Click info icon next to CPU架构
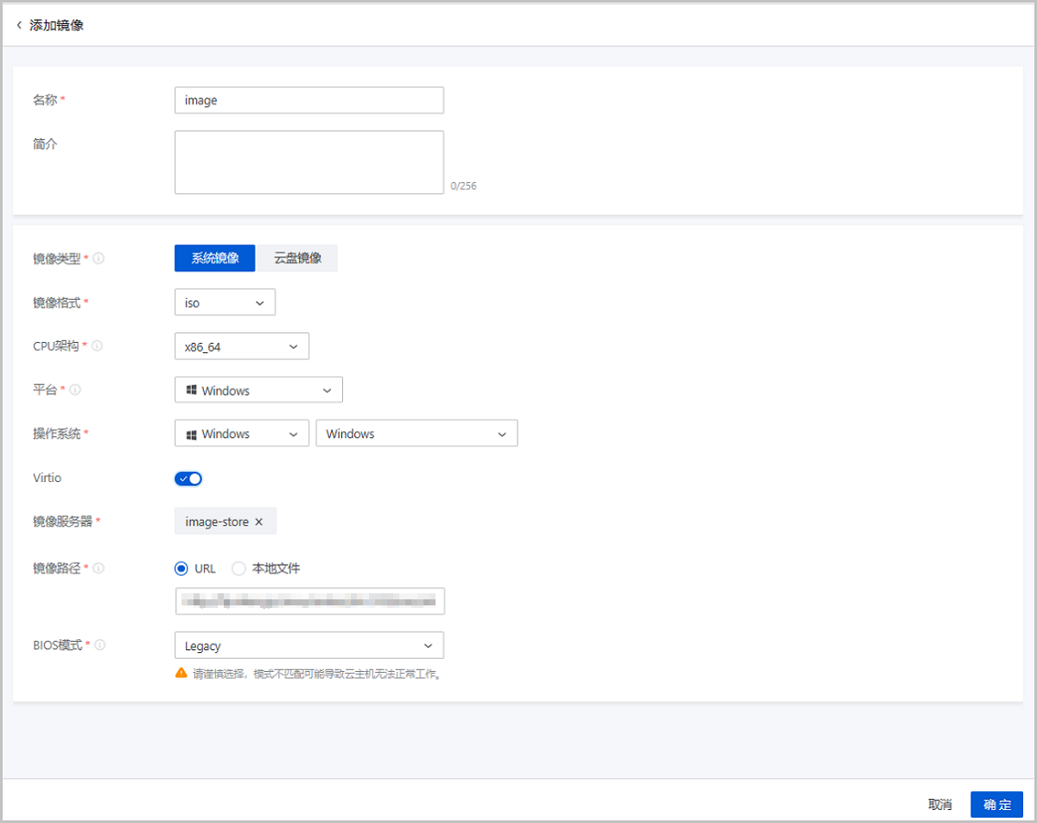 point(97,346)
